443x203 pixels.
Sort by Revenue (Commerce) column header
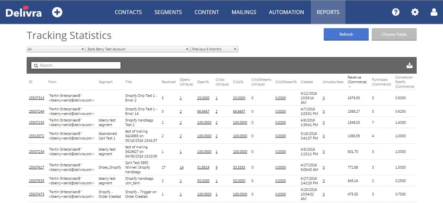point(357,80)
